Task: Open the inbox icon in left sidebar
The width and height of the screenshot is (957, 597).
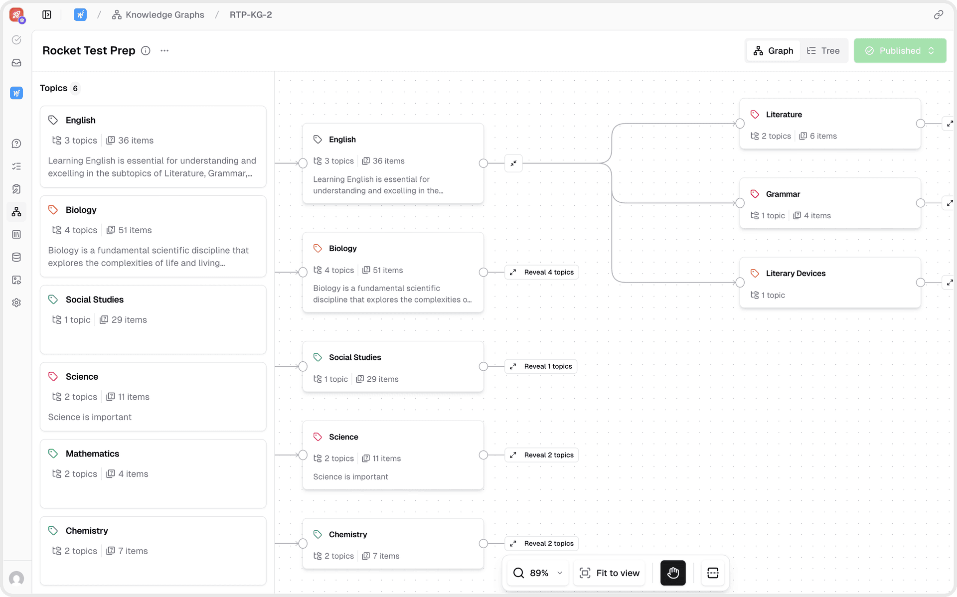Action: tap(16, 63)
